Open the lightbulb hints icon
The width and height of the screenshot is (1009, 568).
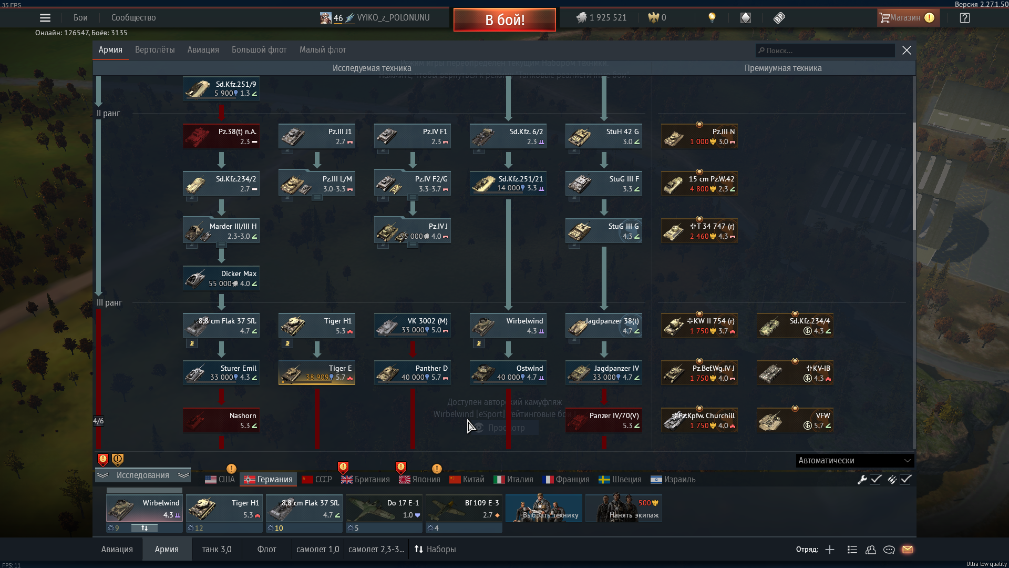pyautogui.click(x=712, y=18)
